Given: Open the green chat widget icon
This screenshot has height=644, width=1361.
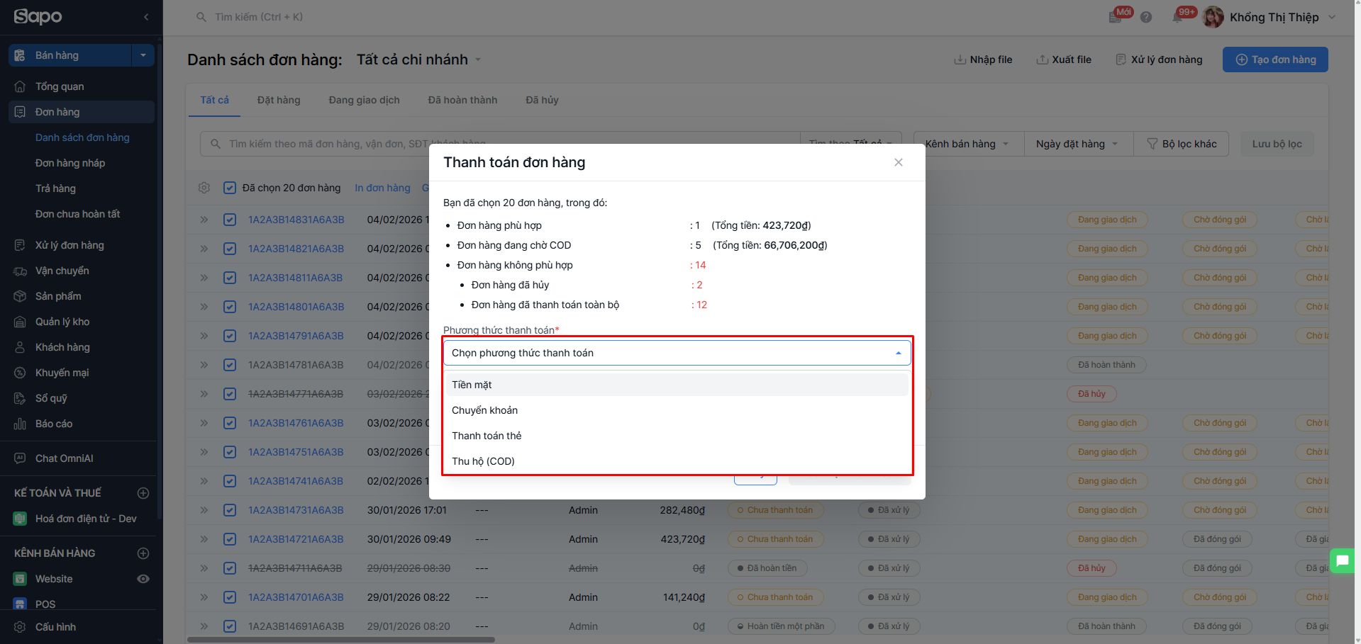Looking at the screenshot, I should (x=1343, y=561).
